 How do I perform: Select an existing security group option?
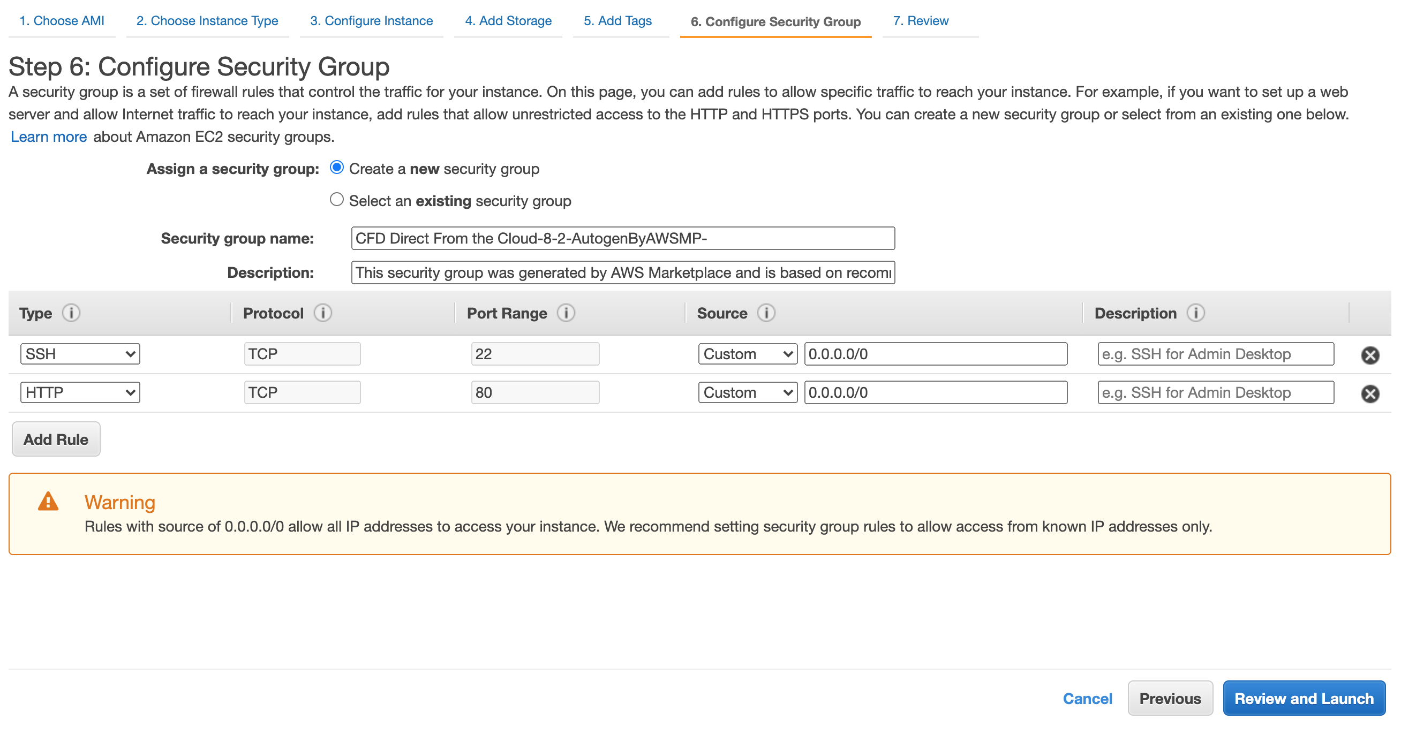click(337, 200)
